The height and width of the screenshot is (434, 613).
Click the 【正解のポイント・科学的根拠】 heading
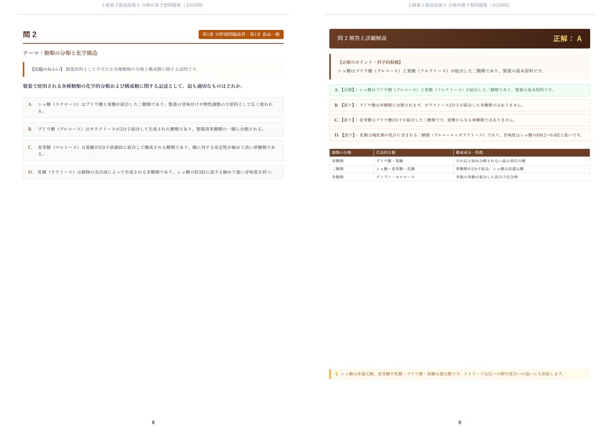point(370,62)
